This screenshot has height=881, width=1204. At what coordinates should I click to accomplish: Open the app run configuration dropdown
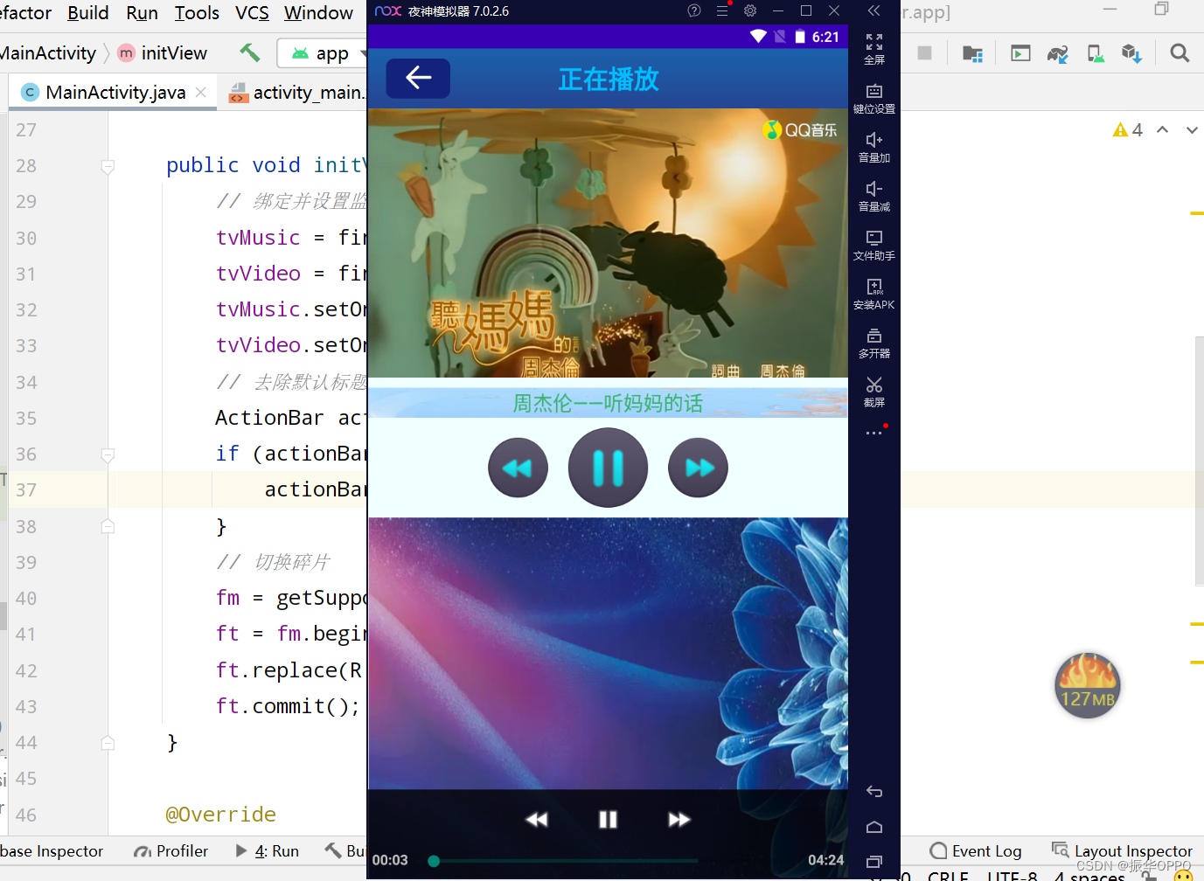(x=324, y=53)
